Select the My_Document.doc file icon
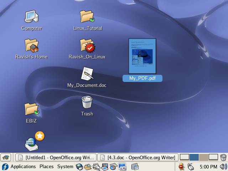Image resolution: width=228 pixels, height=171 pixels. [x=87, y=74]
